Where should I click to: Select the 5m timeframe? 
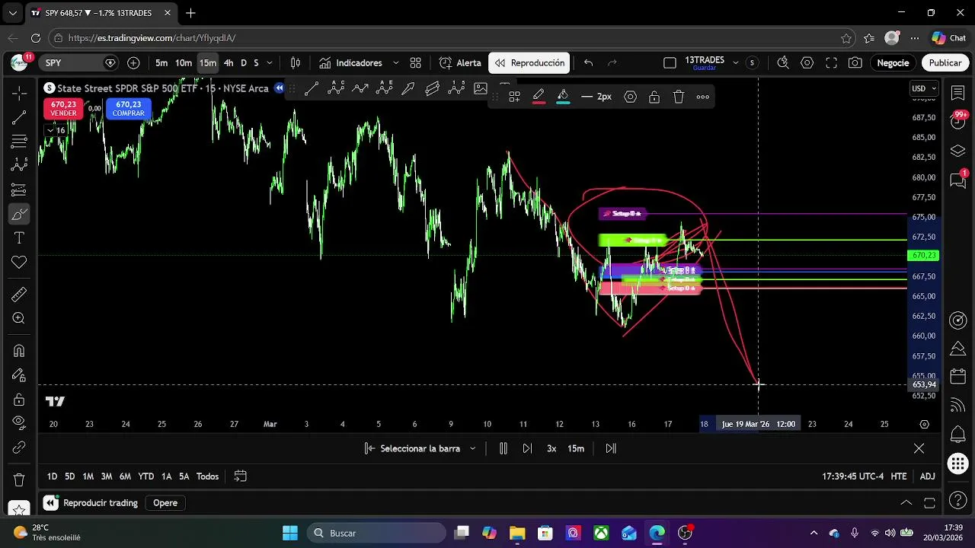161,63
